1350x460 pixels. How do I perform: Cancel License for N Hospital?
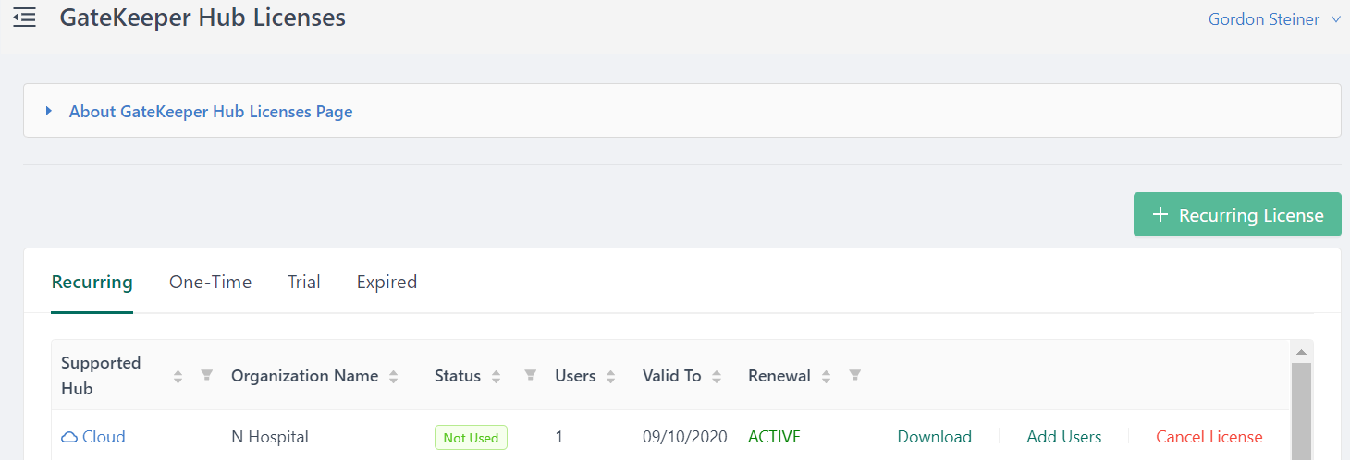pos(1209,437)
